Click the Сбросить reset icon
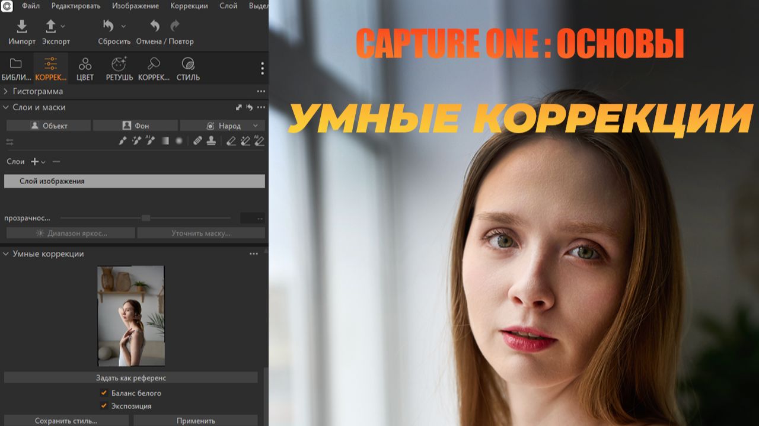Image resolution: width=759 pixels, height=426 pixels. [109, 26]
